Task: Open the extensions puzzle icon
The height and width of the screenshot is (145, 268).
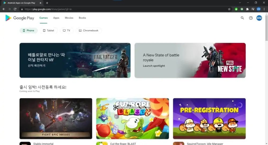Action: click(247, 9)
